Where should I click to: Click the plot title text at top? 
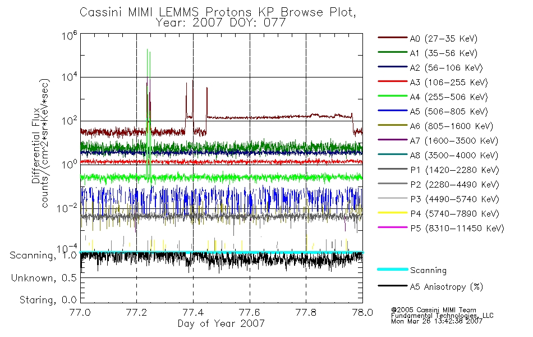pyautogui.click(x=218, y=17)
